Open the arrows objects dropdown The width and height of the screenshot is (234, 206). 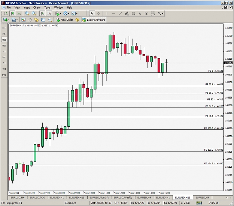pyautogui.click(x=161, y=14)
